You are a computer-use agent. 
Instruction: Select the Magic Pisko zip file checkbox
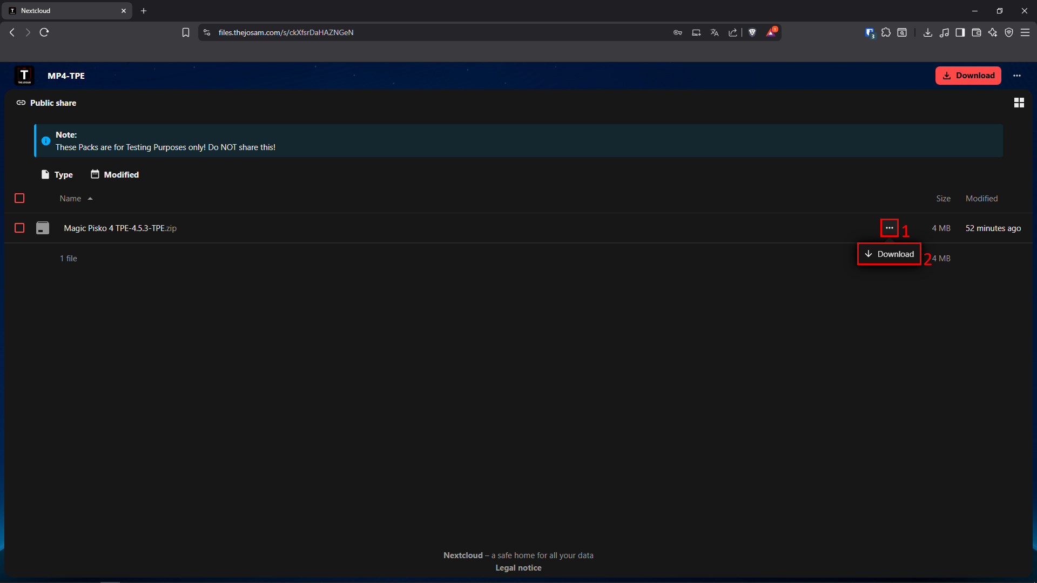19,228
